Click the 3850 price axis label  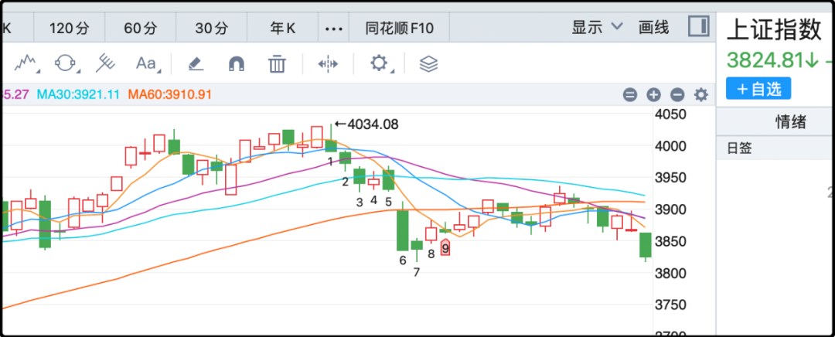pos(672,241)
